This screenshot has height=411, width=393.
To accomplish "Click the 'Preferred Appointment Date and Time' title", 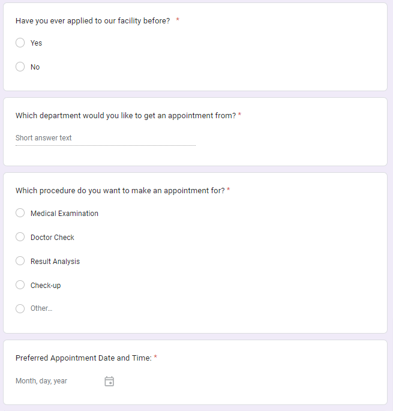I will (83, 358).
